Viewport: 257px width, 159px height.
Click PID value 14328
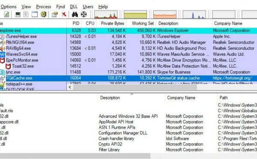point(75,37)
